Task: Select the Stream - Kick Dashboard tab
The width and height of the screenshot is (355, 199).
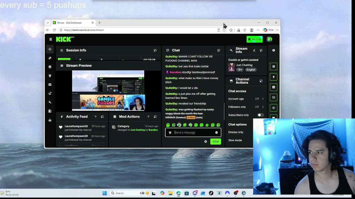Action: [73, 23]
